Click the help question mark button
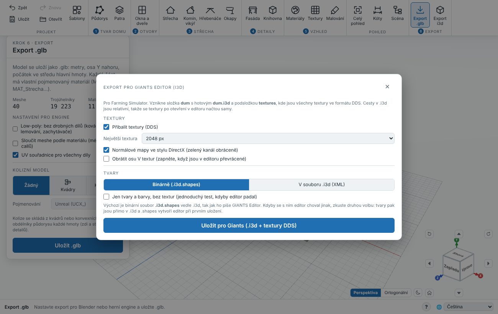This screenshot has height=314, width=498. [x=426, y=307]
